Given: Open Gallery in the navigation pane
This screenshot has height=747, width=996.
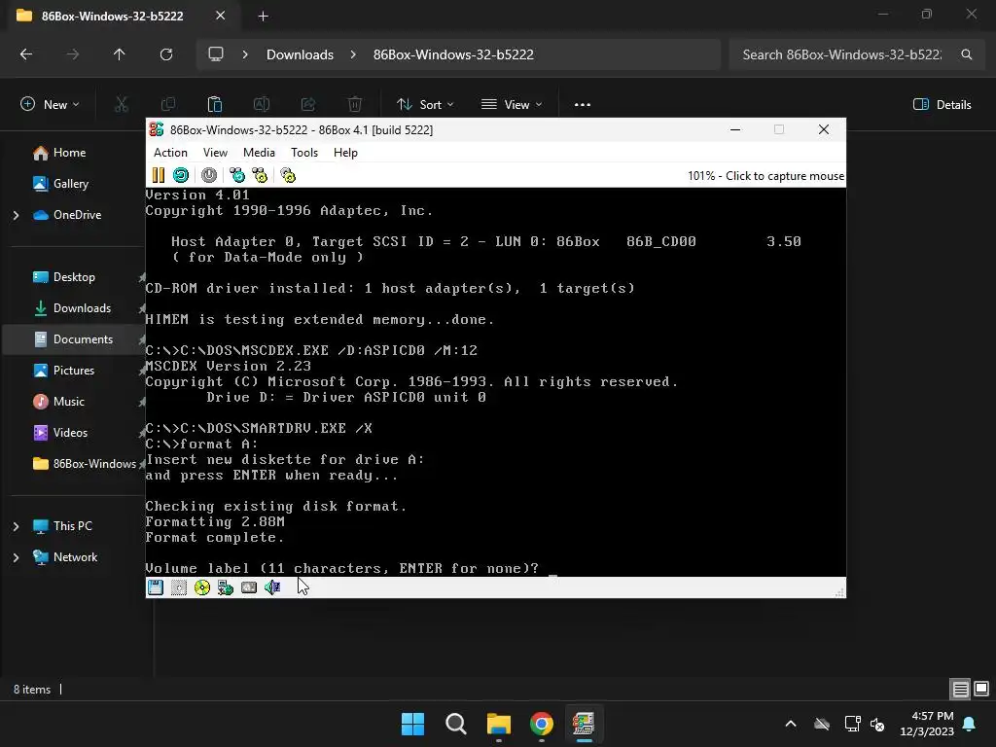Looking at the screenshot, I should 70,184.
